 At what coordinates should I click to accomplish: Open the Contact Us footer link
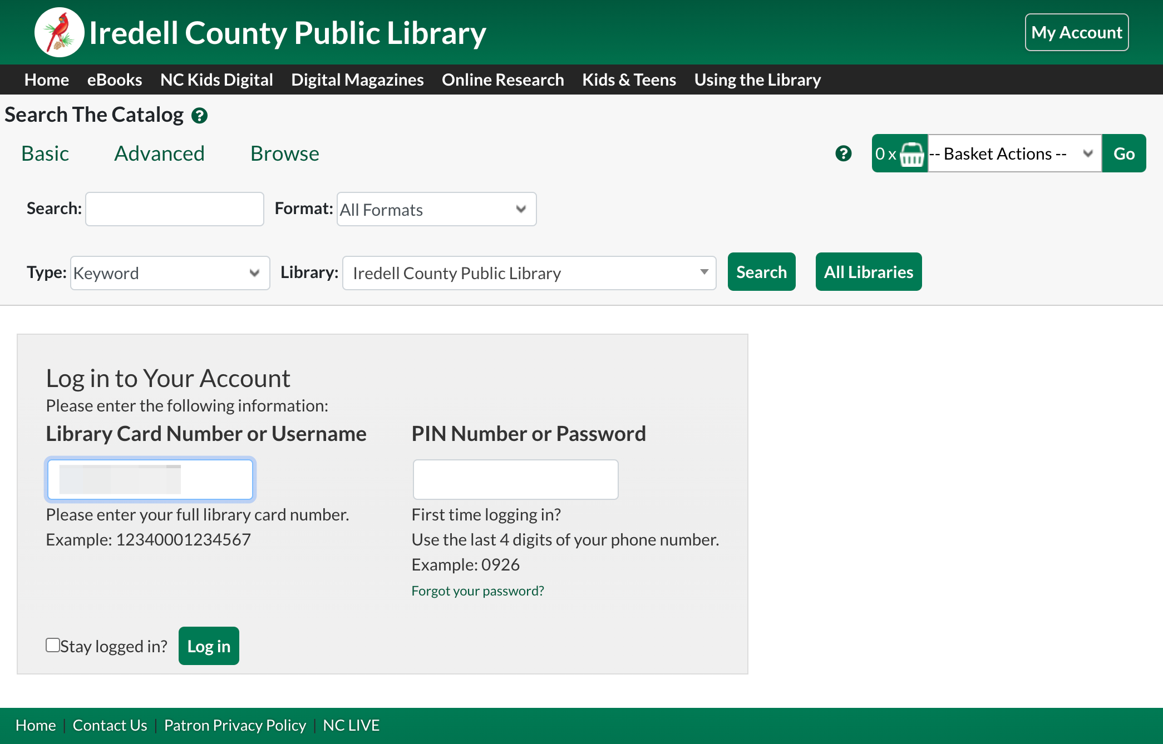(x=110, y=725)
